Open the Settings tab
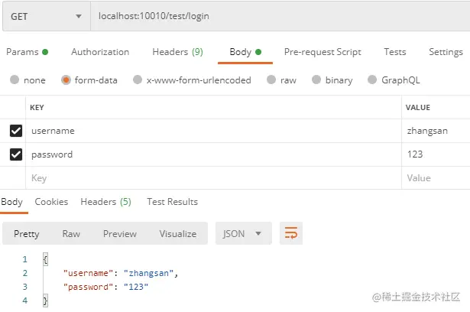The image size is (470, 312). coord(446,52)
